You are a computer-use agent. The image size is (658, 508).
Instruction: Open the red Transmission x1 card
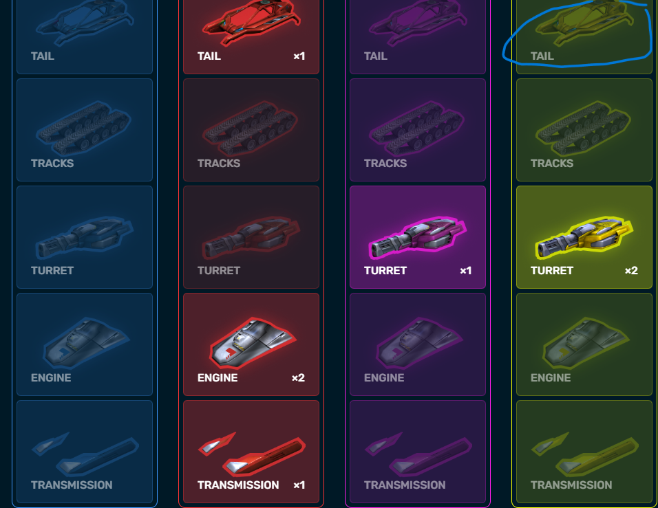point(251,452)
